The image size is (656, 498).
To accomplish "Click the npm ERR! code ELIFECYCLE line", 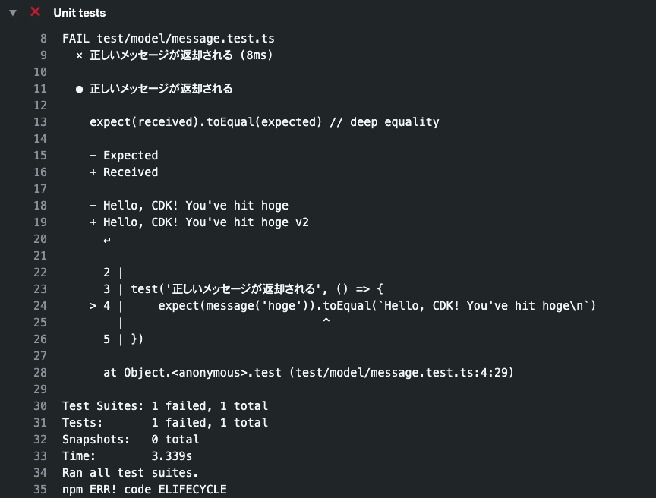I will (144, 490).
